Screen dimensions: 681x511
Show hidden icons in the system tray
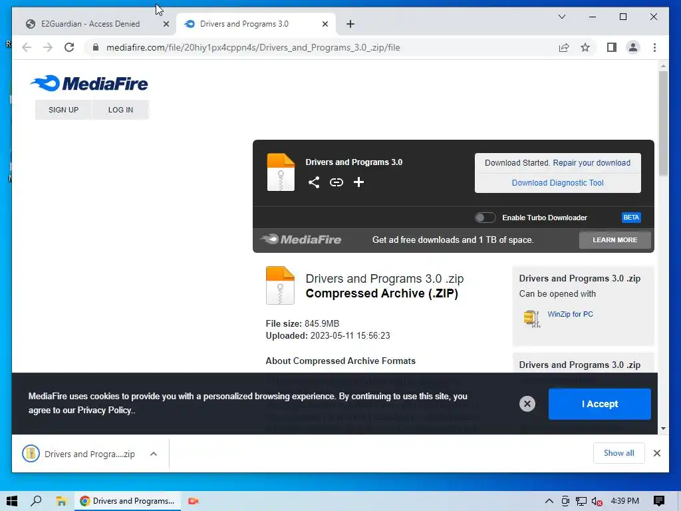[549, 501]
